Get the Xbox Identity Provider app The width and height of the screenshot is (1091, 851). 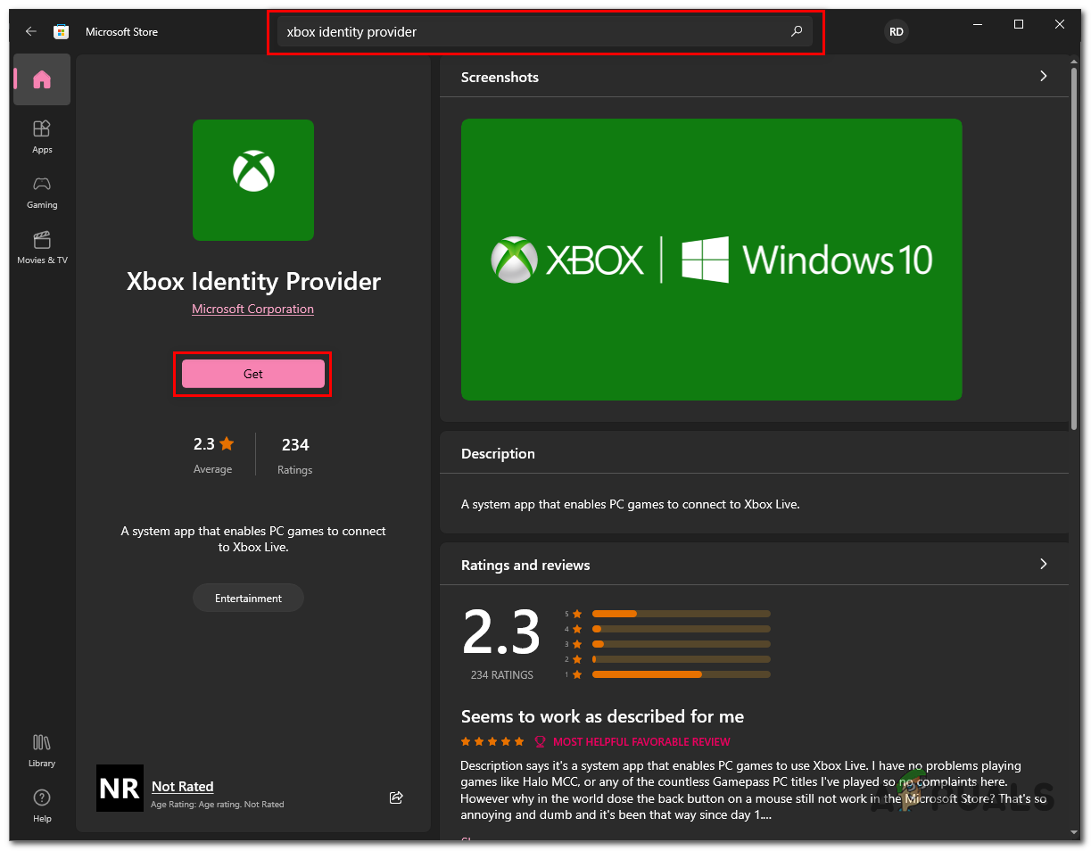point(253,374)
